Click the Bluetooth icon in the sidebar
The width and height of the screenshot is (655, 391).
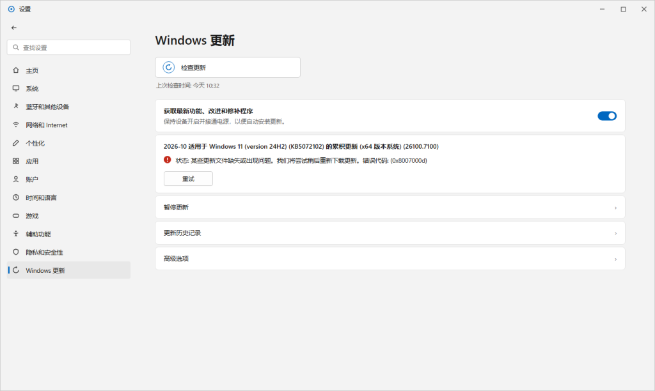pos(16,107)
